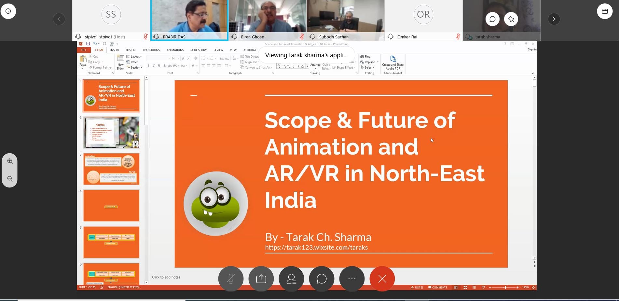The image size is (619, 301).
Task: Switch to Slide Sorter view
Action: 465,288
